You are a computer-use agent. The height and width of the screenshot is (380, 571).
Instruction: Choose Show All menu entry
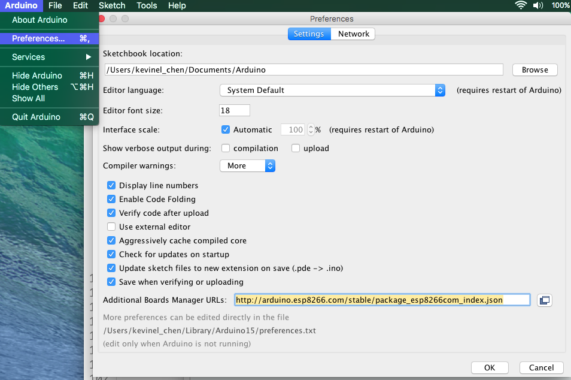click(x=50, y=98)
